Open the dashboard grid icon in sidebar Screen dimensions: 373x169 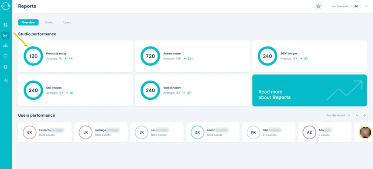point(6,25)
